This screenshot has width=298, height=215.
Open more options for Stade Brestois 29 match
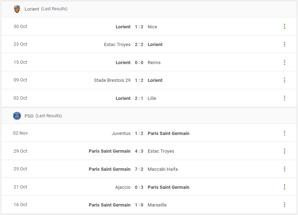284,80
